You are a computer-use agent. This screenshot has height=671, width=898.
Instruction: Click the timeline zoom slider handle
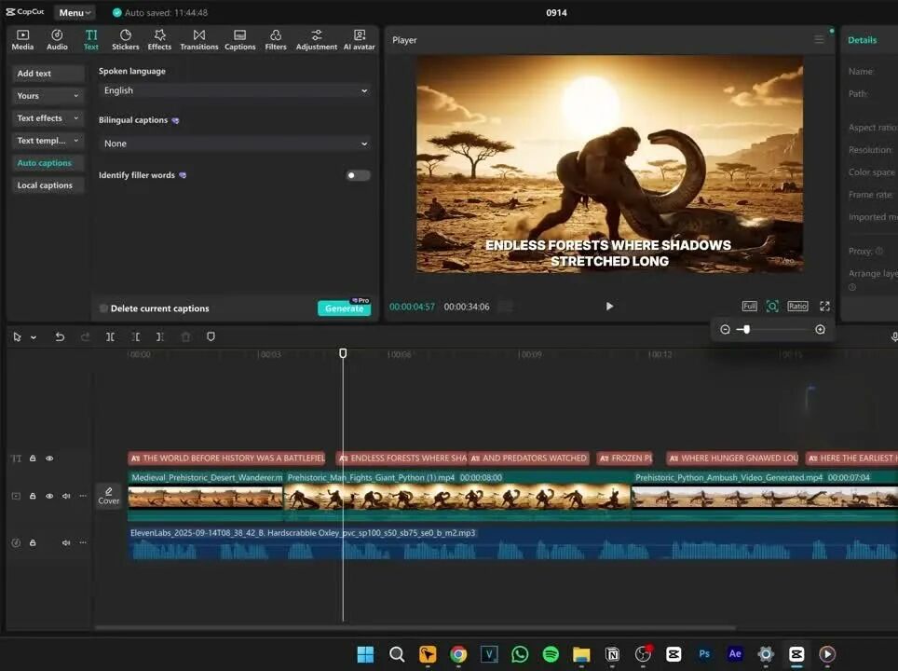(746, 329)
